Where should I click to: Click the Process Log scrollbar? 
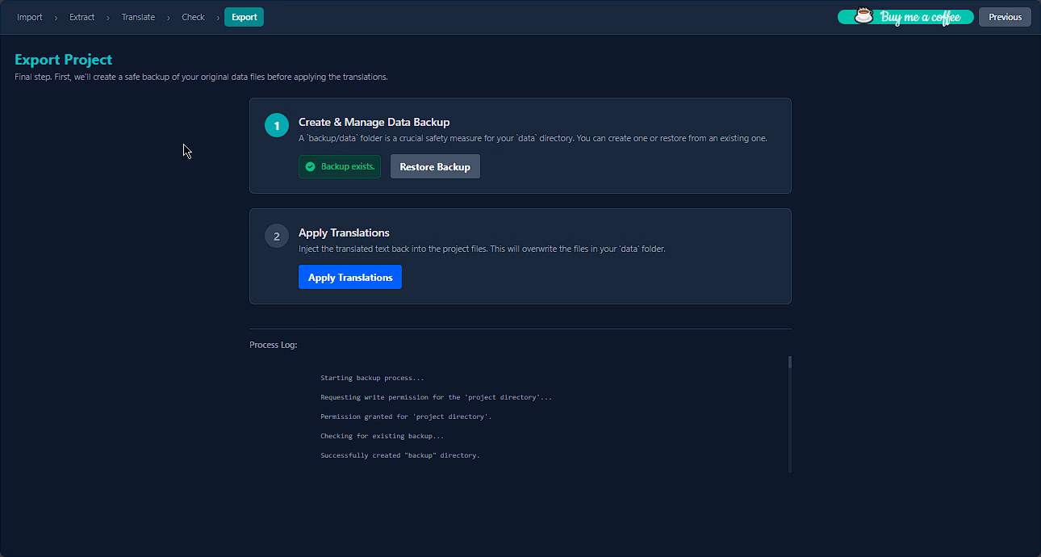pyautogui.click(x=789, y=362)
